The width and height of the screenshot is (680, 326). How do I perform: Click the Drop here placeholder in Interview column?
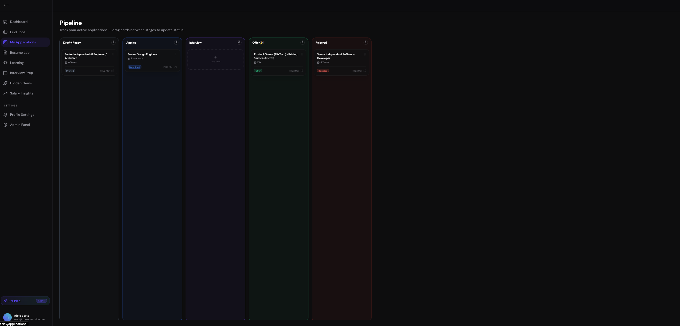point(215,59)
